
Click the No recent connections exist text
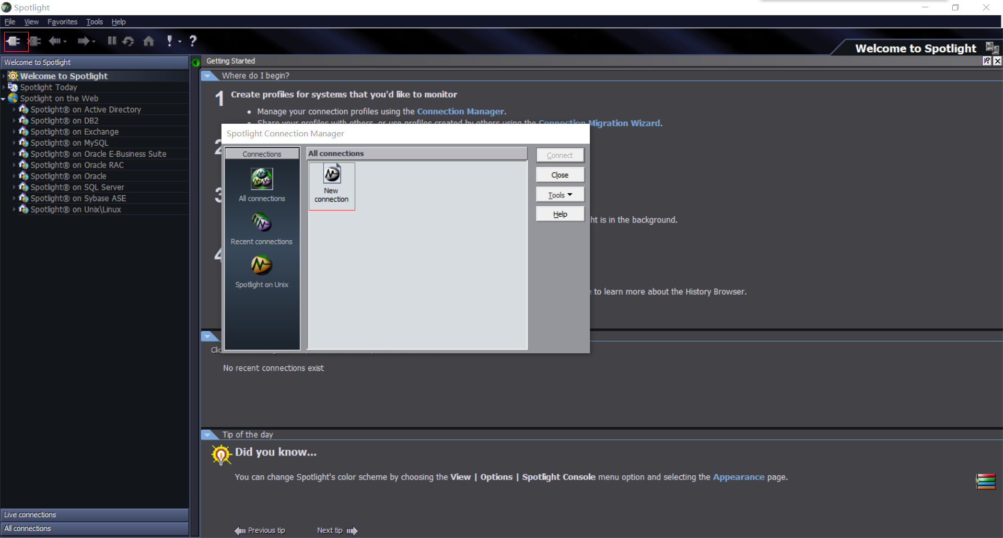tap(273, 368)
